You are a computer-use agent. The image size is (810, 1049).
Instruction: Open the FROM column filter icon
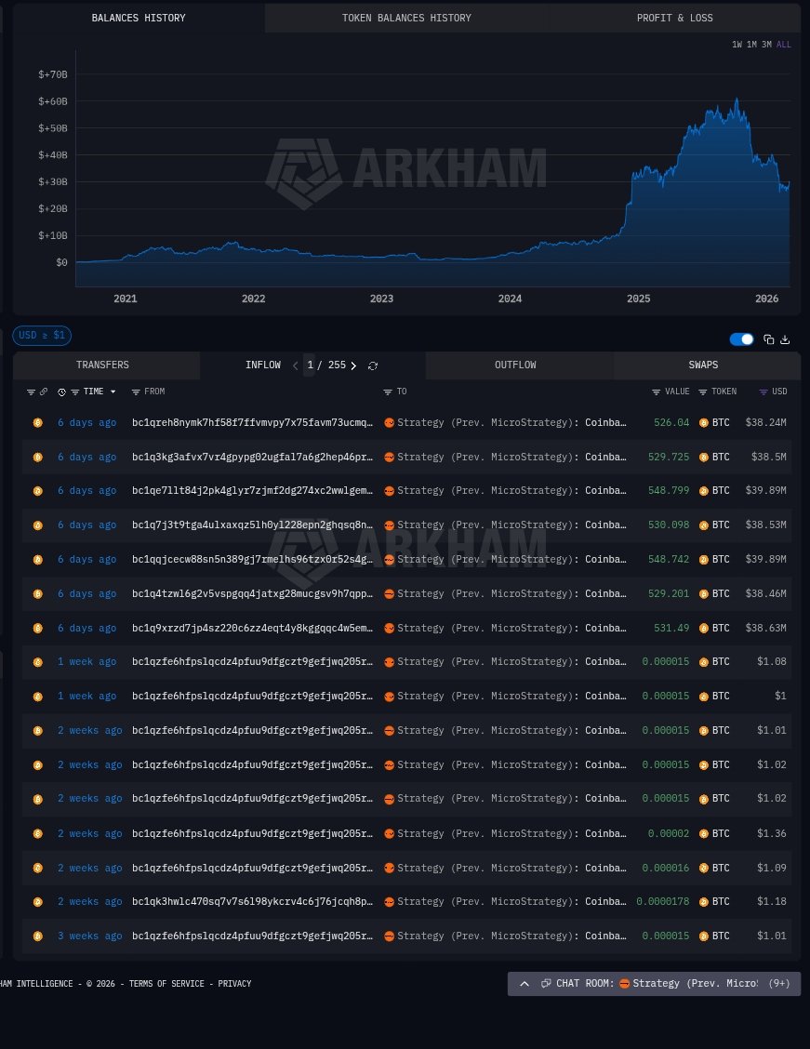point(136,392)
